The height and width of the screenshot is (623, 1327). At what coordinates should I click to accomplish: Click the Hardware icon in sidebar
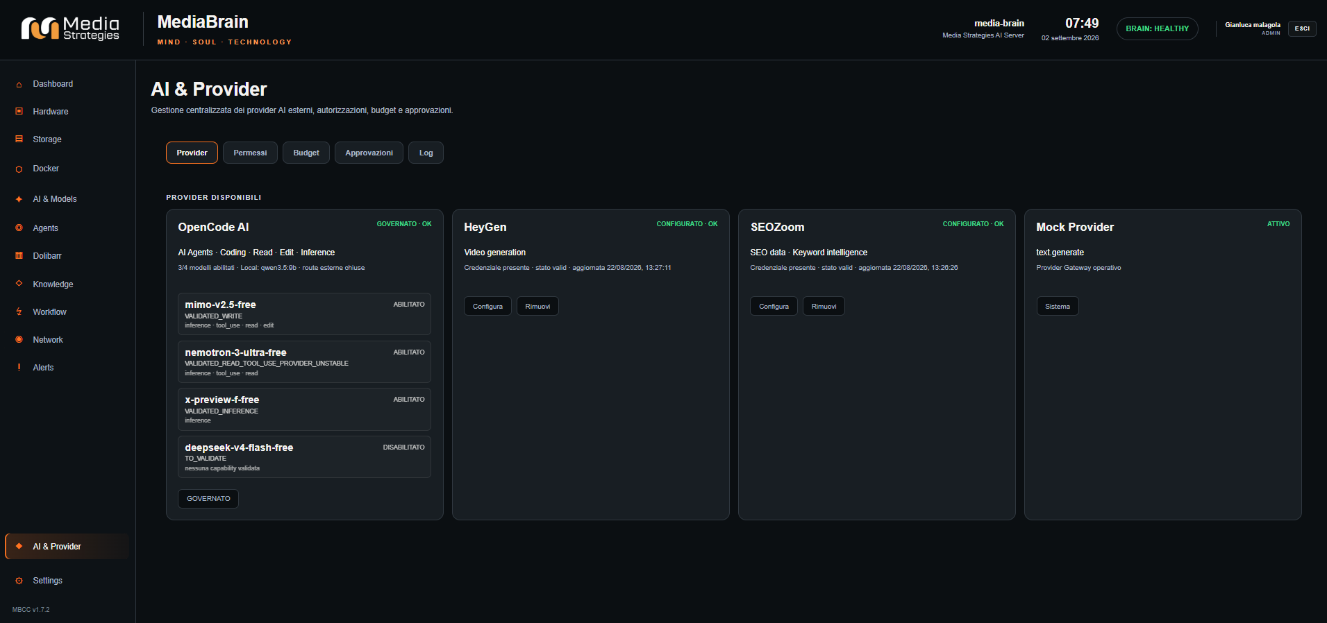click(19, 111)
